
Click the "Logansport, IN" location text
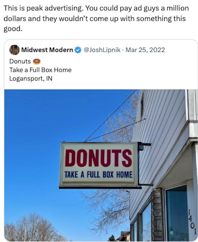(31, 79)
